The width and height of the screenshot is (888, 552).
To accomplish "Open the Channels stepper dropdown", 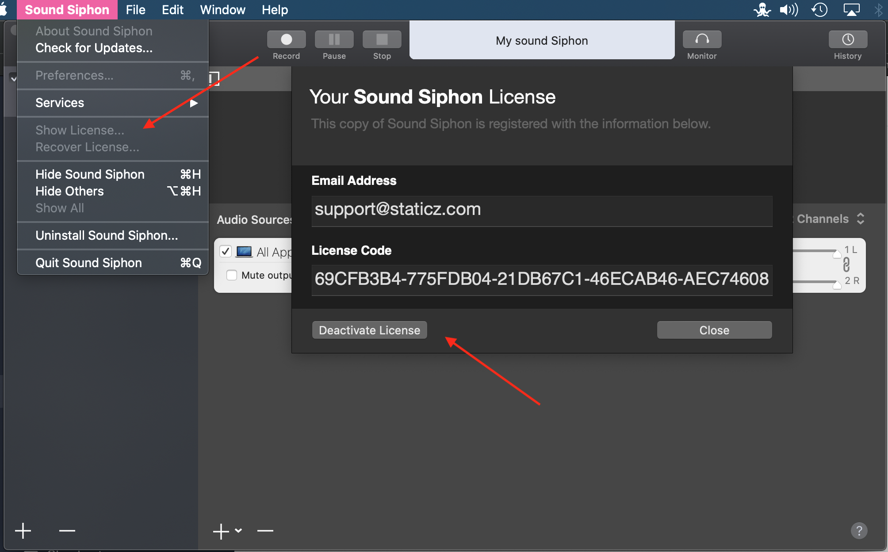I will pyautogui.click(x=860, y=219).
